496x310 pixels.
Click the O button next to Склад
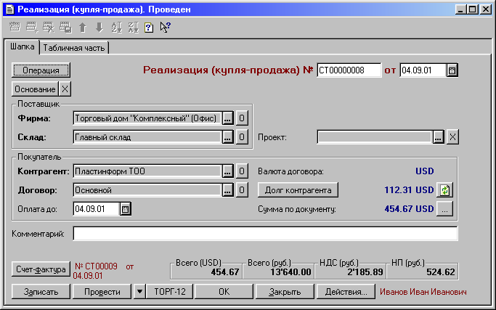coord(242,137)
